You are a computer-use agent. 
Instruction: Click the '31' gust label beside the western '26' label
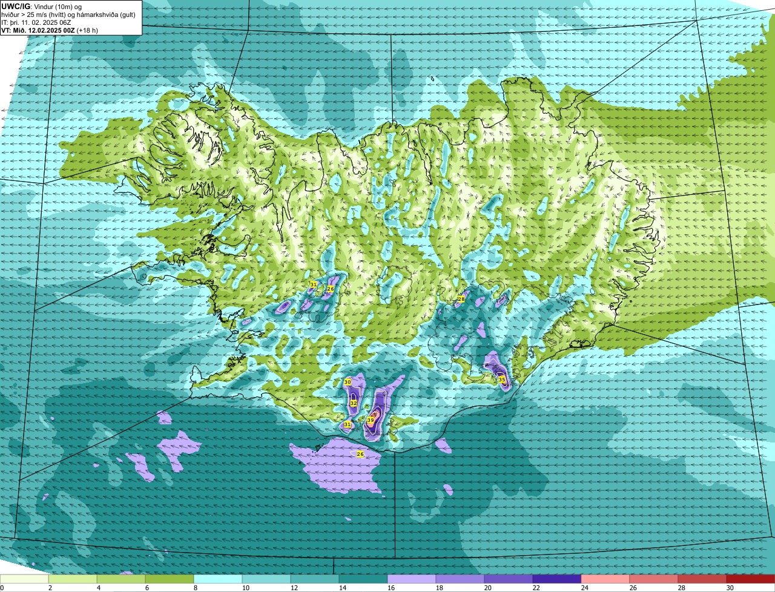pyautogui.click(x=313, y=284)
